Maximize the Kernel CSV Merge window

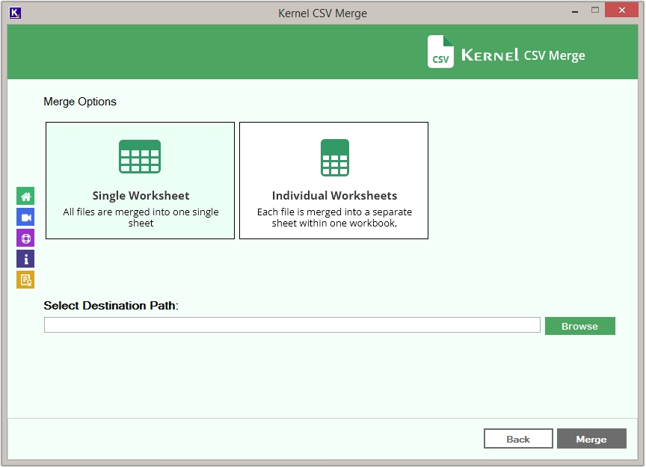click(x=595, y=10)
